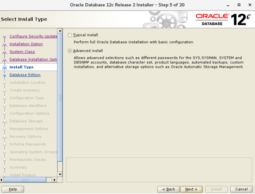Screen dimensions: 255x194
Task: Click the Typical install description text
Action: 134,42
